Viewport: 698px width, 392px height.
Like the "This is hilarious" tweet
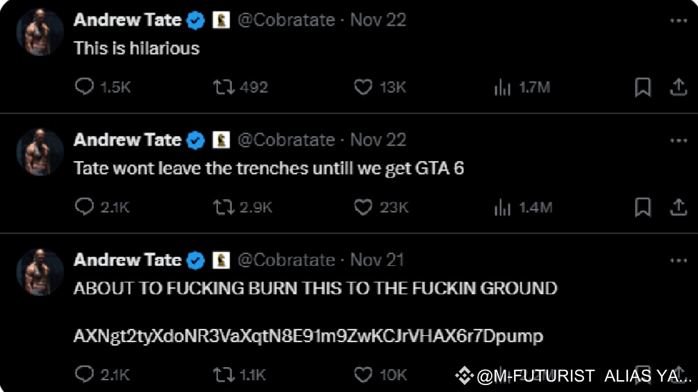[x=363, y=87]
